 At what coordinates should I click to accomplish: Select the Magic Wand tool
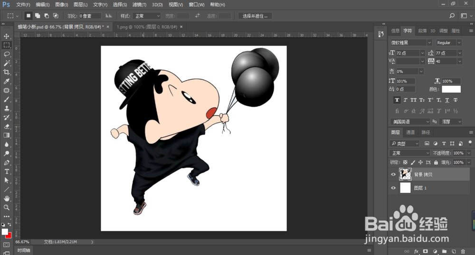pos(6,63)
